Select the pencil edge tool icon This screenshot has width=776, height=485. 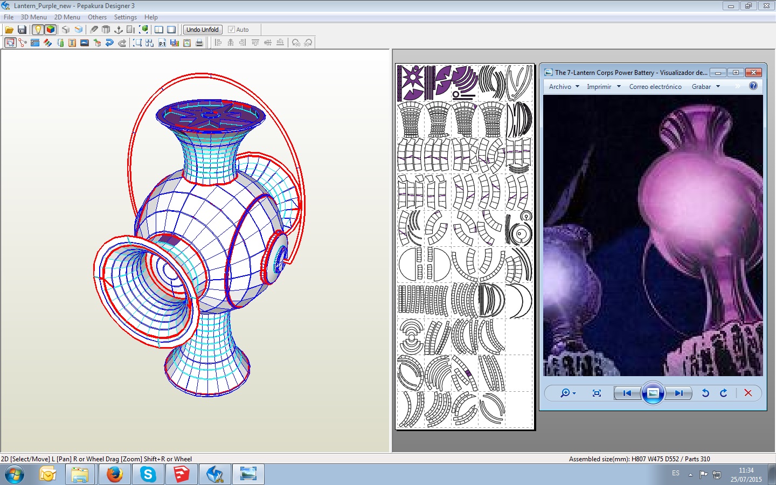[94, 30]
